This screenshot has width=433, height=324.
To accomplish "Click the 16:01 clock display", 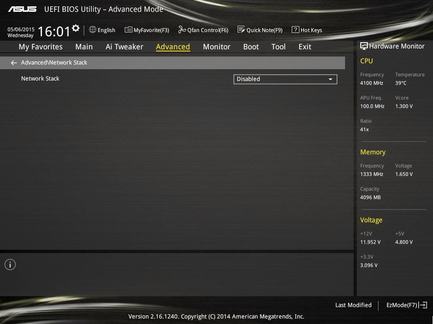I will pyautogui.click(x=54, y=31).
